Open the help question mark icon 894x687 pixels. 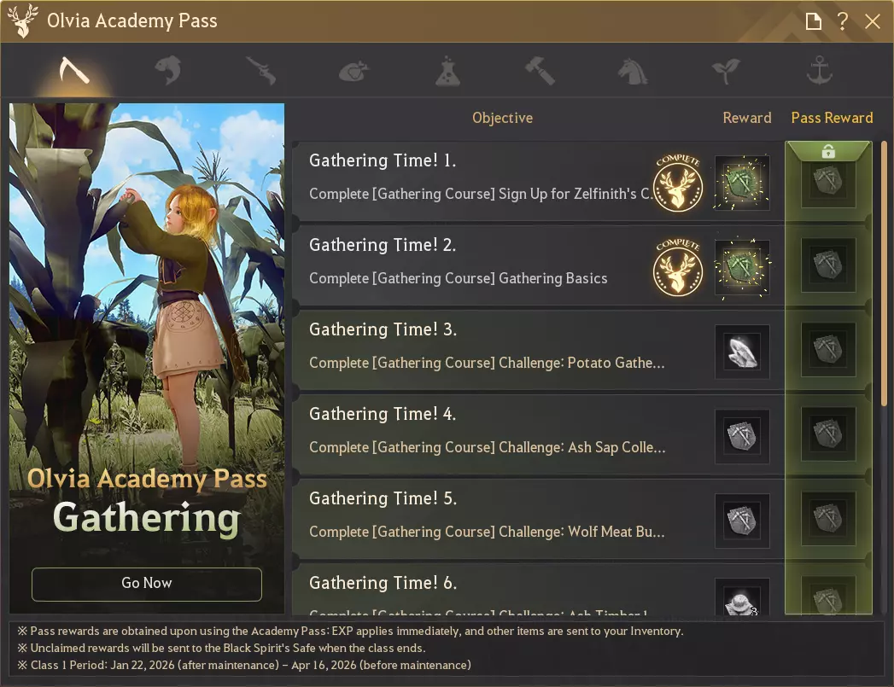pyautogui.click(x=842, y=21)
